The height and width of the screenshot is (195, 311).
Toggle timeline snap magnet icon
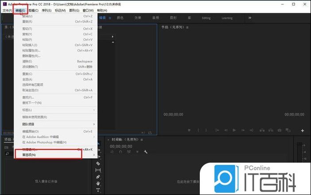coord(121,152)
